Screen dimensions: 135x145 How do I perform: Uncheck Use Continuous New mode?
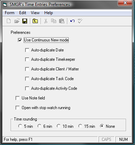click(x=20, y=40)
